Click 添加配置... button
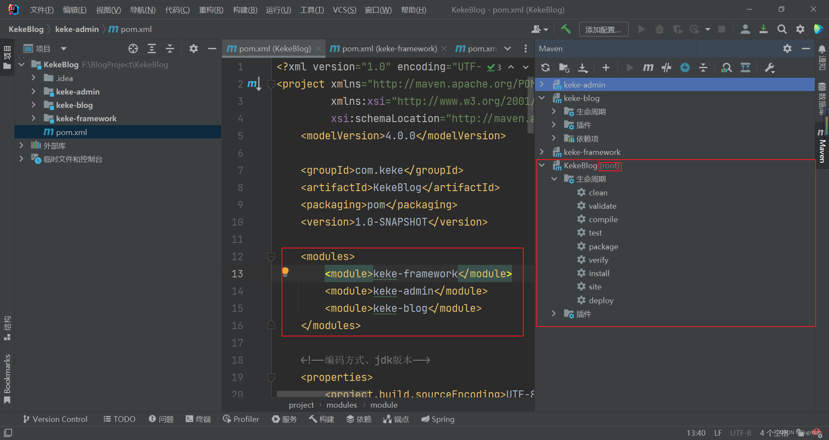This screenshot has width=829, height=440. [x=604, y=29]
